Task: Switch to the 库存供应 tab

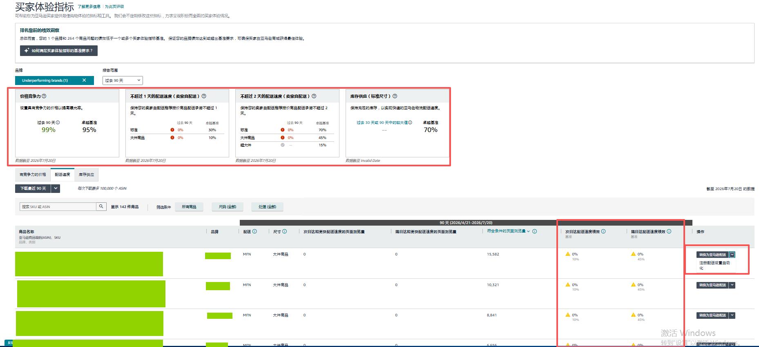Action: click(x=86, y=175)
